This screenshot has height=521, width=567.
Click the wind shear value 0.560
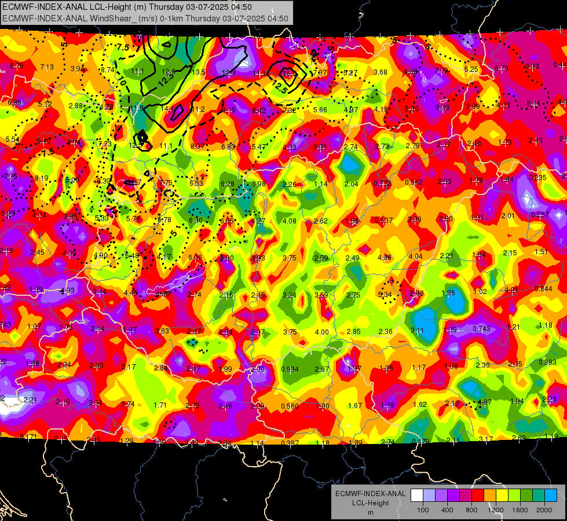coord(290,406)
